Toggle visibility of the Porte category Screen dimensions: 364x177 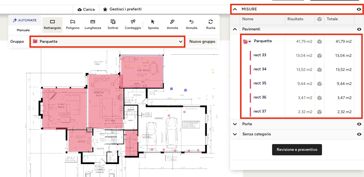359,124
